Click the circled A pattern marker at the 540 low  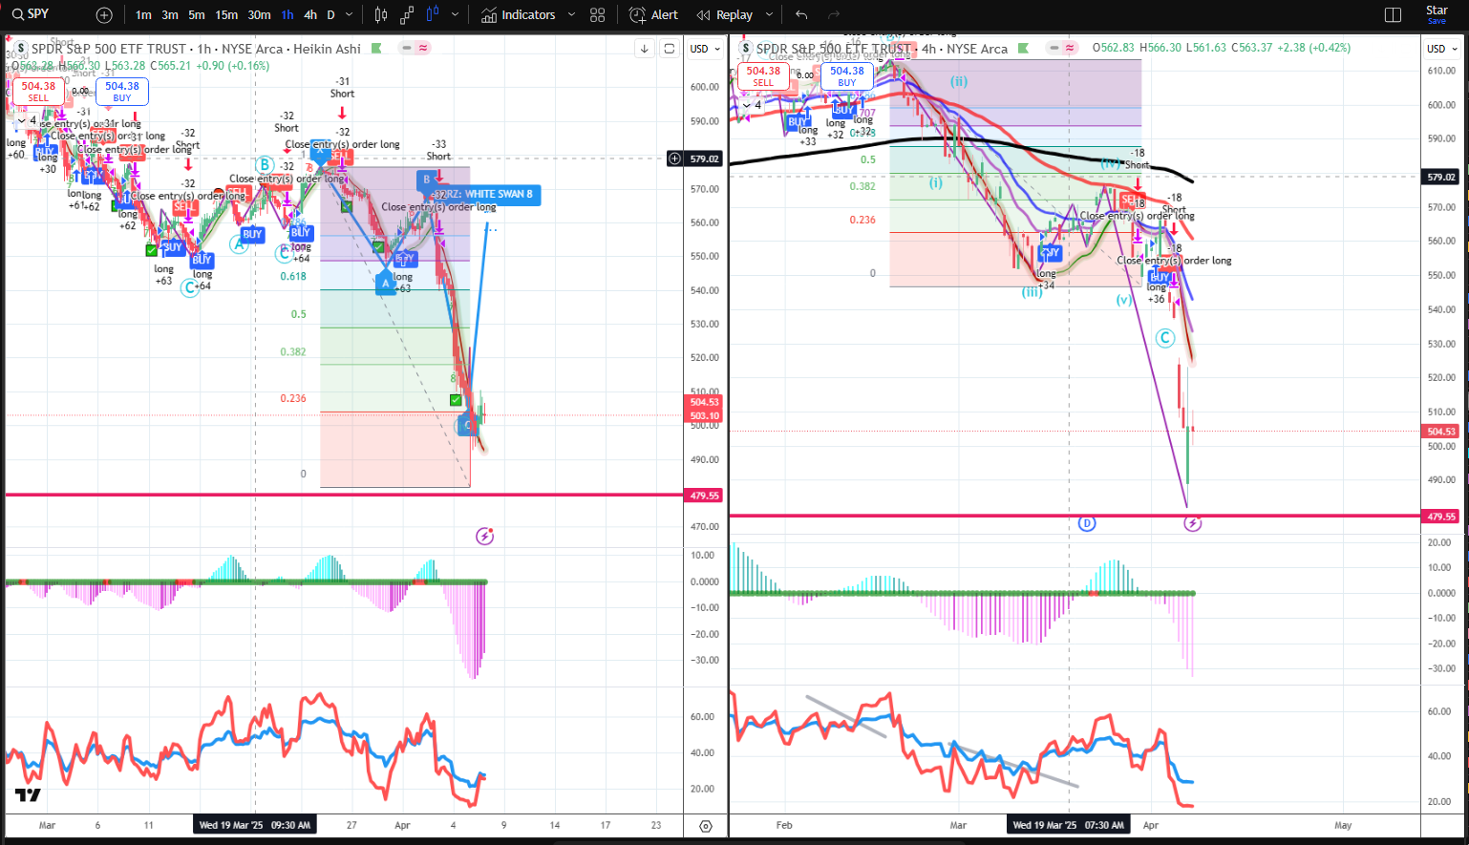point(386,284)
